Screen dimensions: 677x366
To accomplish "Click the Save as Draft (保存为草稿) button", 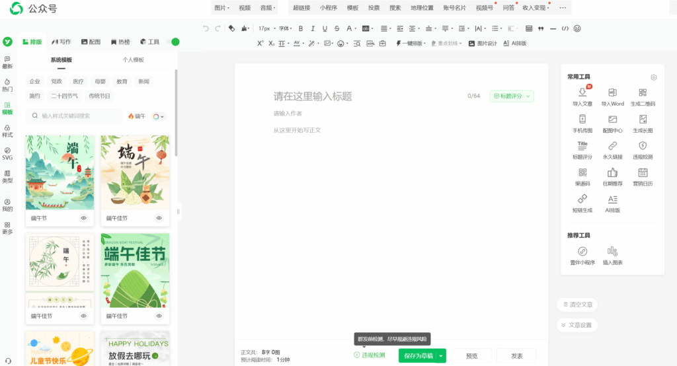I will (418, 356).
